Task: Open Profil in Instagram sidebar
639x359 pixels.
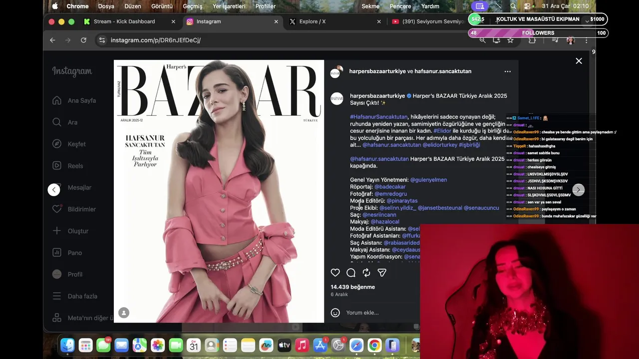Action: [x=68, y=274]
